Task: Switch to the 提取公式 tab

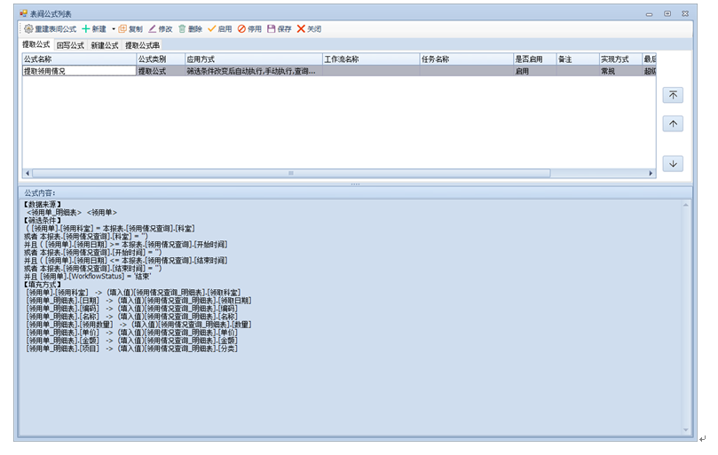Action: click(x=36, y=44)
